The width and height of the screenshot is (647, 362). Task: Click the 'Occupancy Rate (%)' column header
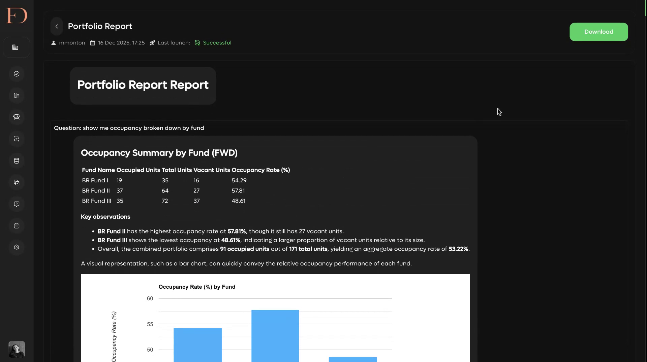261,170
